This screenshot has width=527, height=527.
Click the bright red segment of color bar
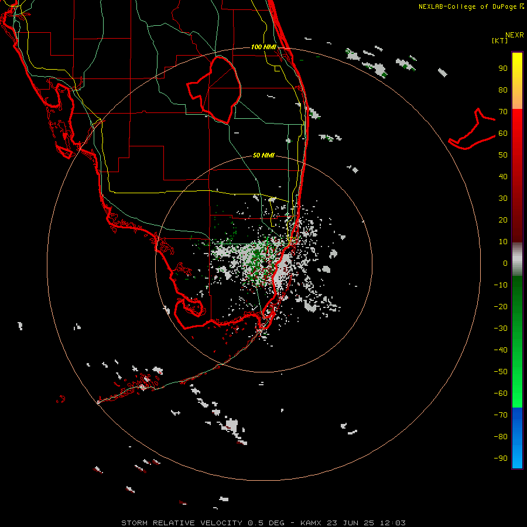pos(517,128)
